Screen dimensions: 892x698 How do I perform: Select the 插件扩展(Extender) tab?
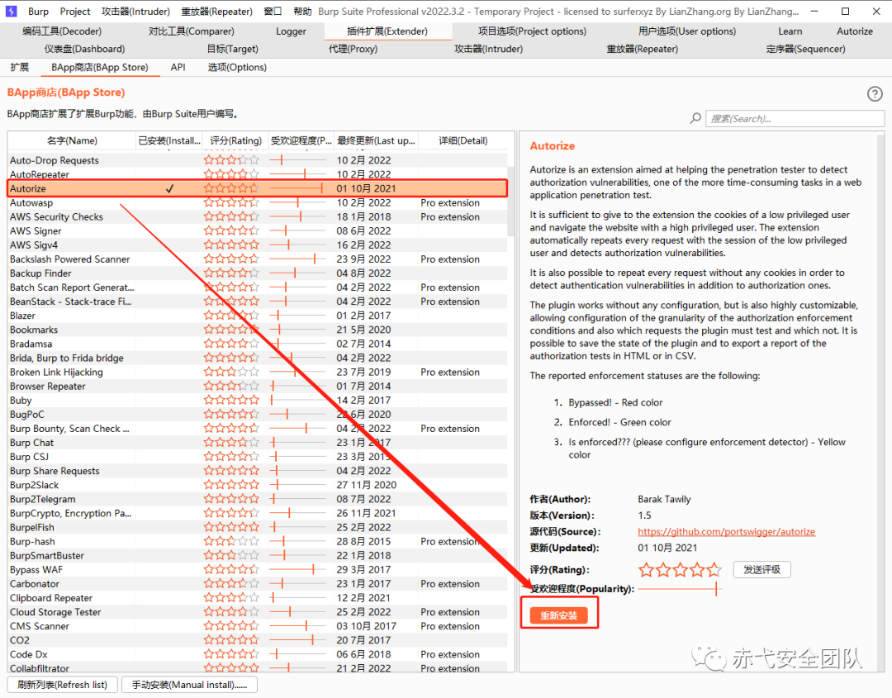387,31
